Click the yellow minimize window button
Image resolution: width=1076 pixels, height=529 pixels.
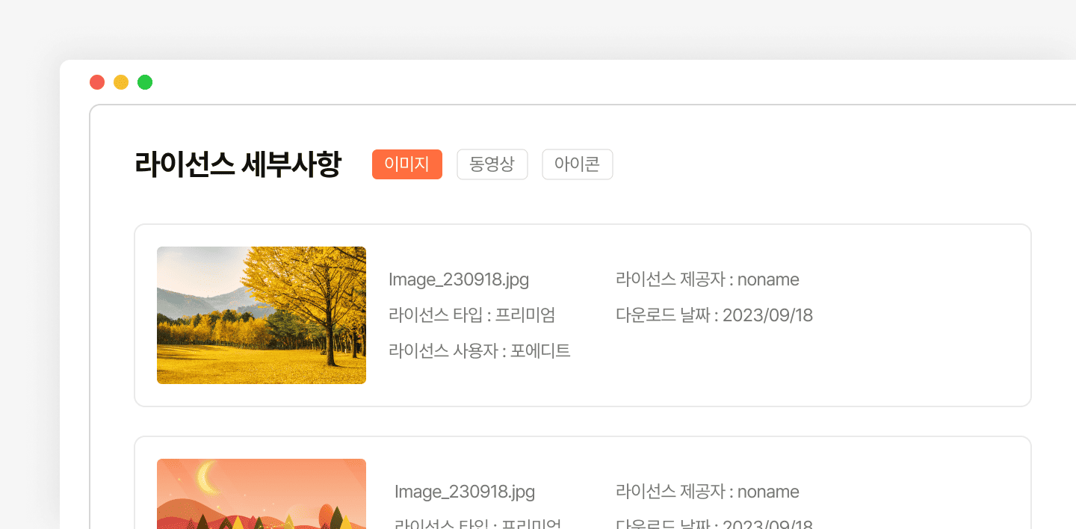tap(121, 82)
